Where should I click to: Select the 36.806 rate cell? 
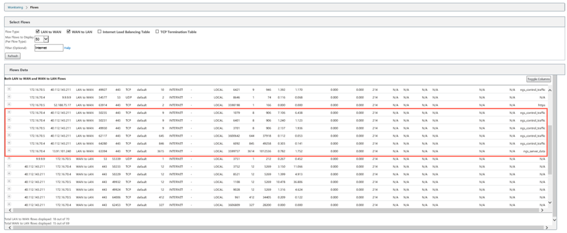pos(298,181)
